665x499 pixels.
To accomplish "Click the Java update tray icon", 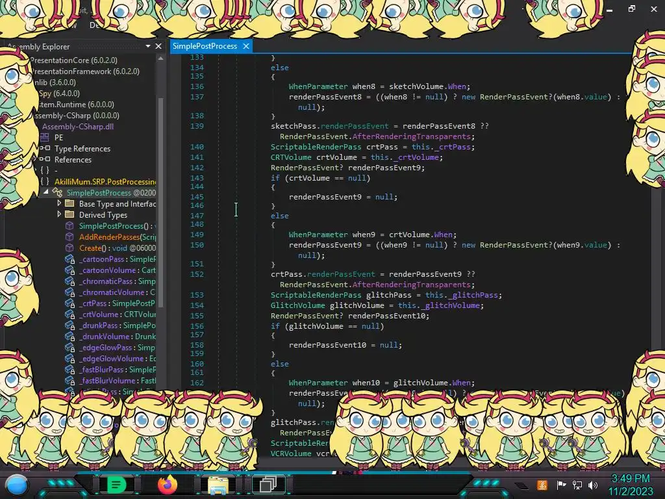I will pos(542,485).
